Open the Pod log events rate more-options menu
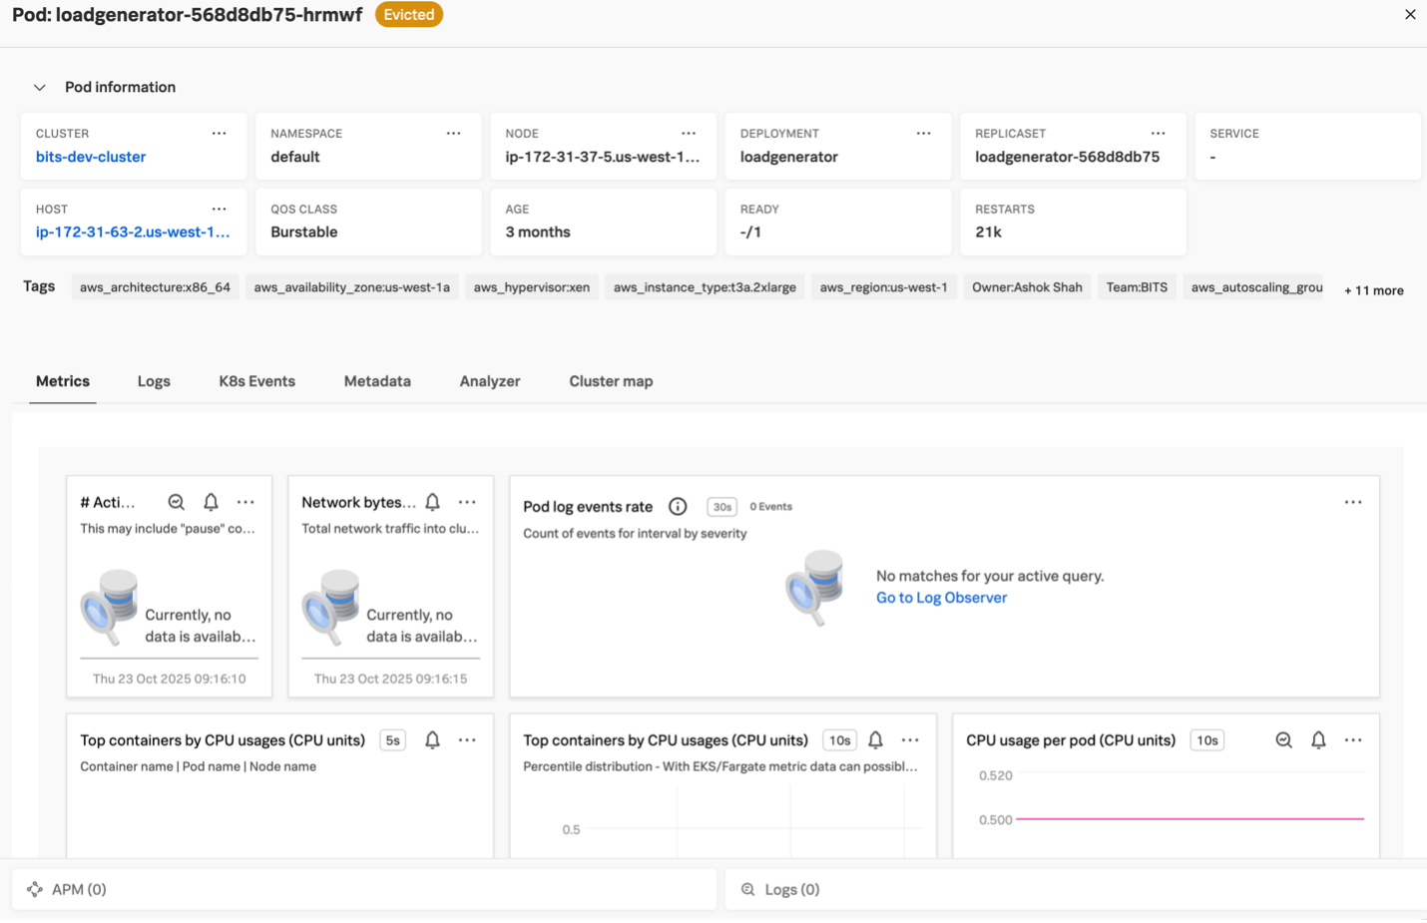Screen dimensions: 1427x923 tap(1352, 502)
